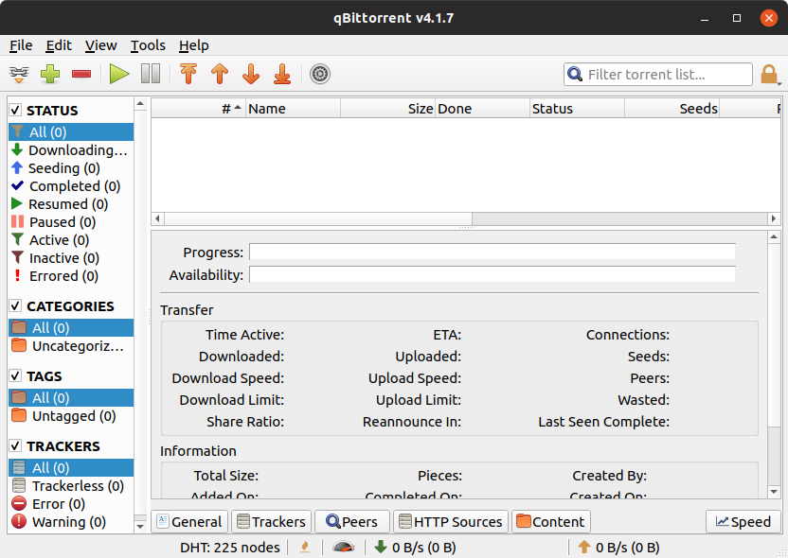Toggle the TRACKERS section checkbox
The height and width of the screenshot is (558, 788).
pyautogui.click(x=15, y=445)
